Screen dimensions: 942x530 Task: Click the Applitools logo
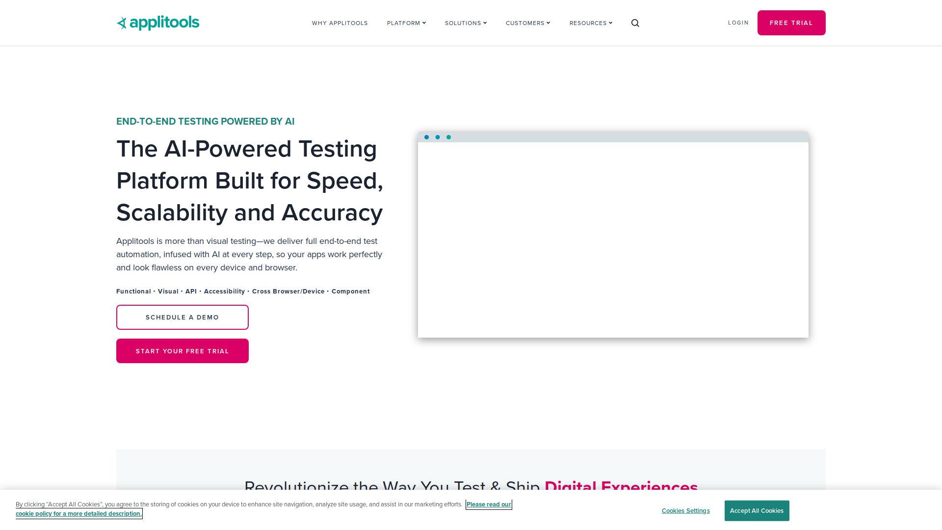click(x=157, y=23)
